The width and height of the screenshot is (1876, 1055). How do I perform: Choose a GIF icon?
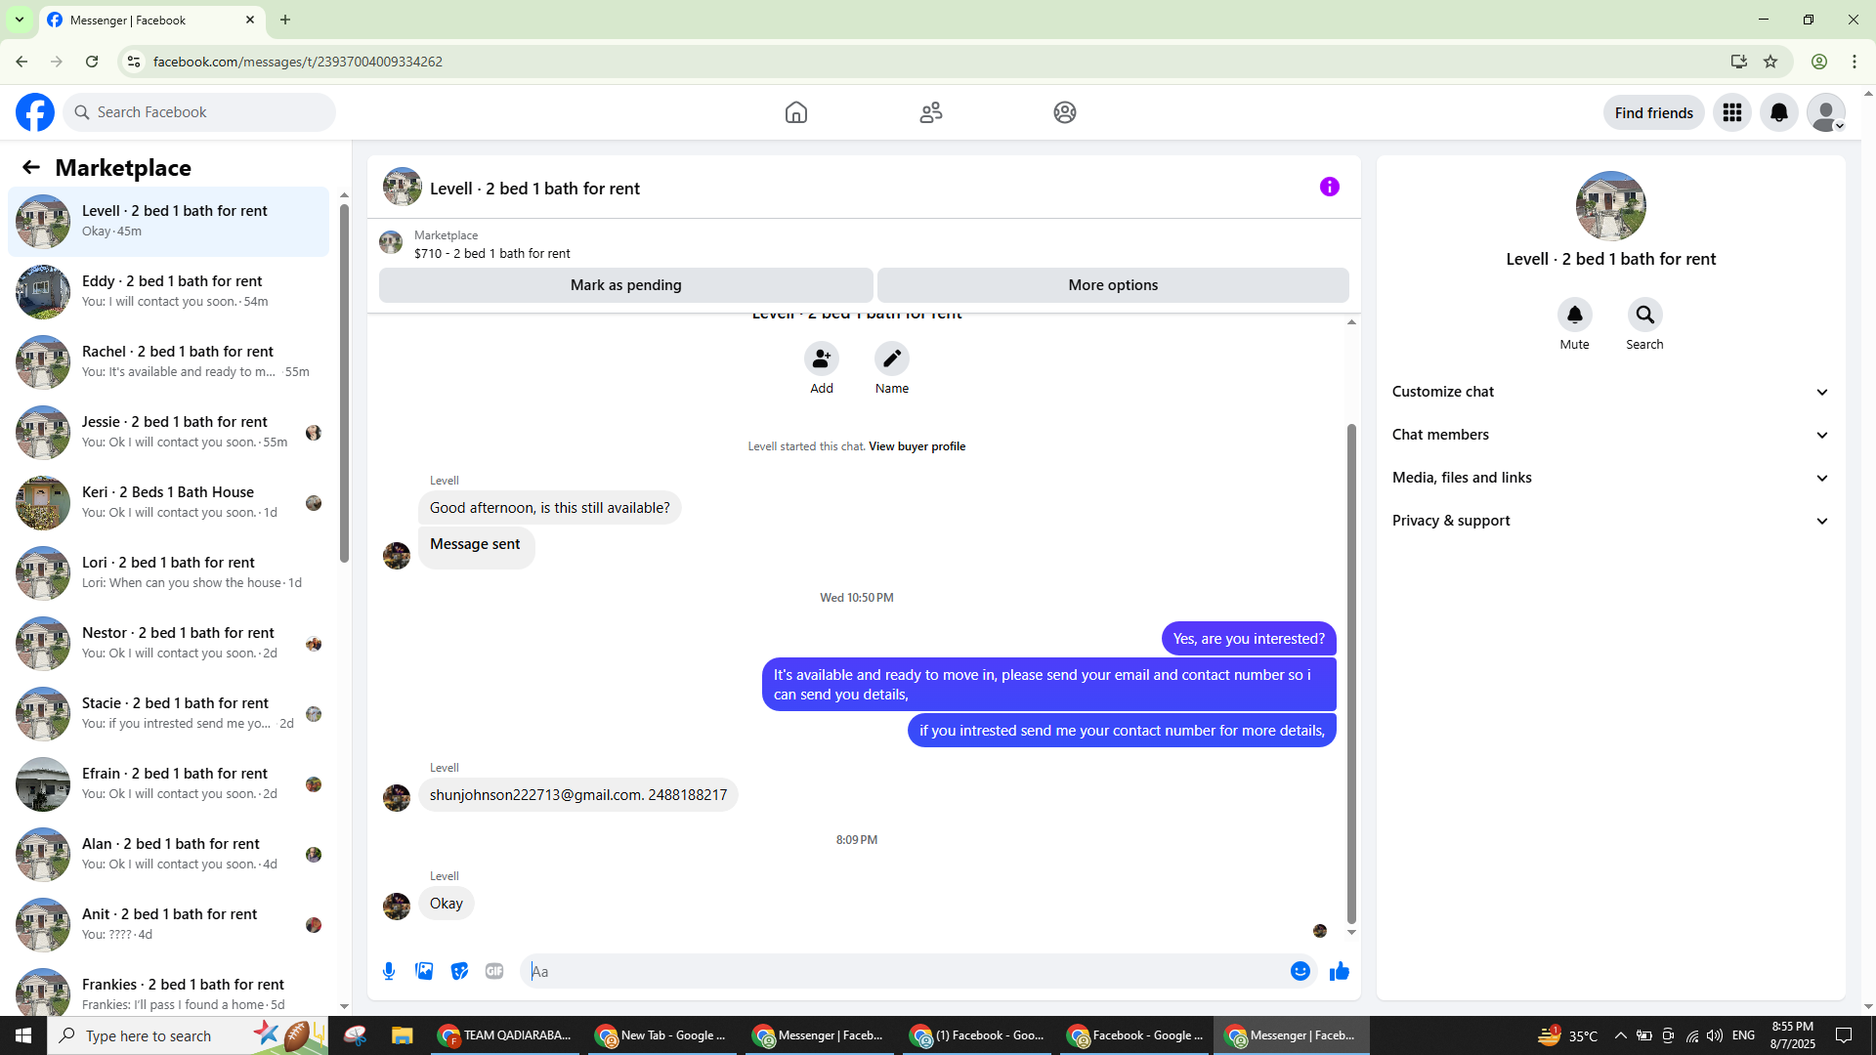coord(494,971)
